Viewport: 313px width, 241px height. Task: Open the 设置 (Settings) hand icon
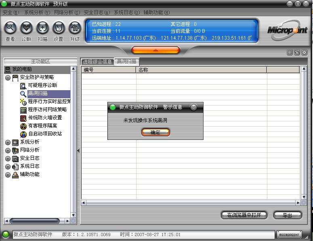pos(59,27)
